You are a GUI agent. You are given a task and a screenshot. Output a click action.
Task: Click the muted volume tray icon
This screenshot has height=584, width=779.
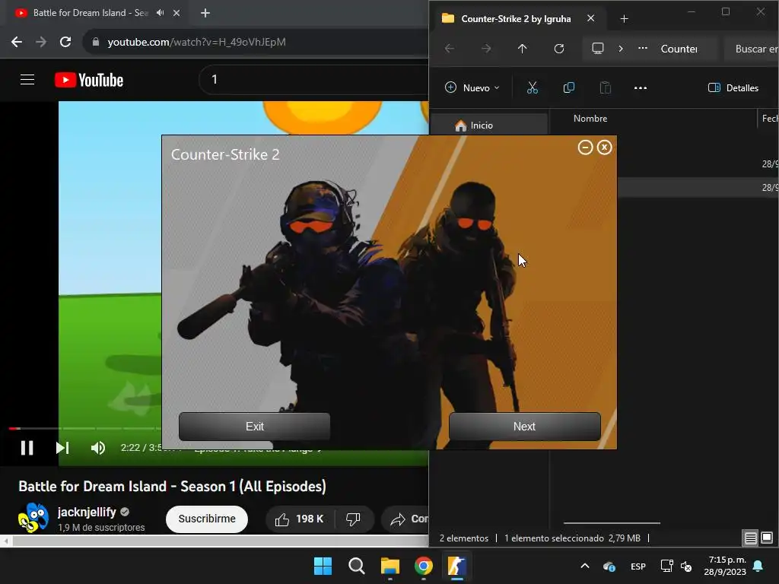pos(686,566)
